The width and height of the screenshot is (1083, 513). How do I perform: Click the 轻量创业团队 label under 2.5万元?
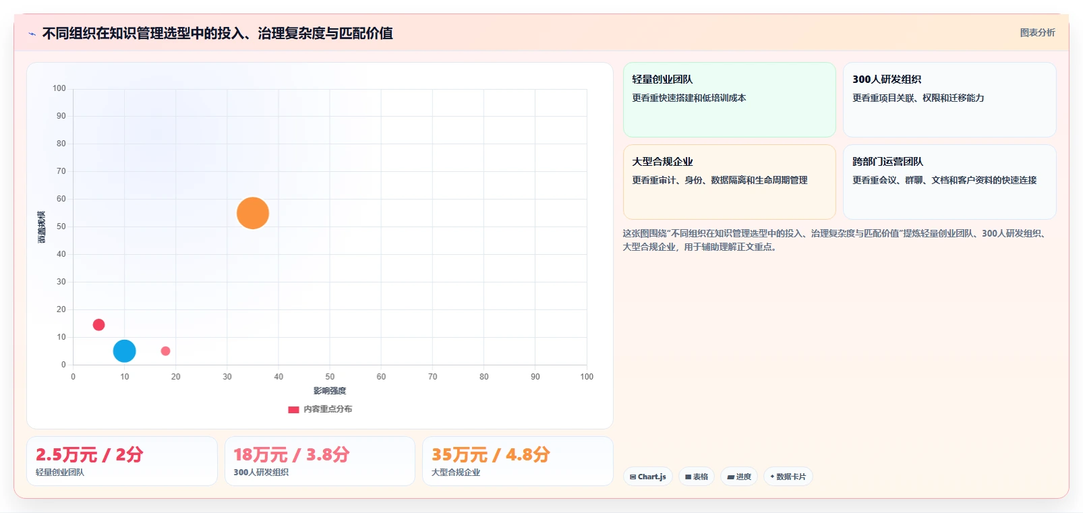60,473
